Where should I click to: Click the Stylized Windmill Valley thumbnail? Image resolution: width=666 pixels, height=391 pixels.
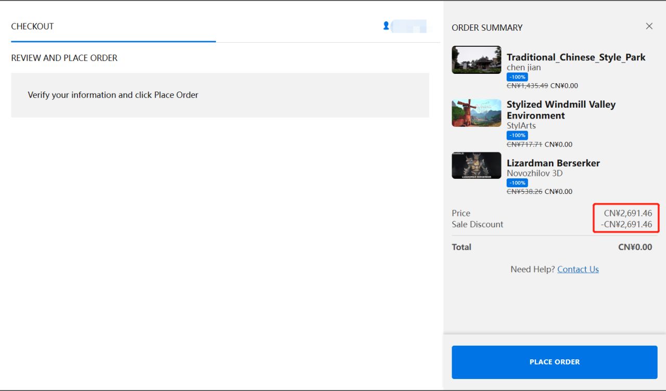click(x=477, y=113)
